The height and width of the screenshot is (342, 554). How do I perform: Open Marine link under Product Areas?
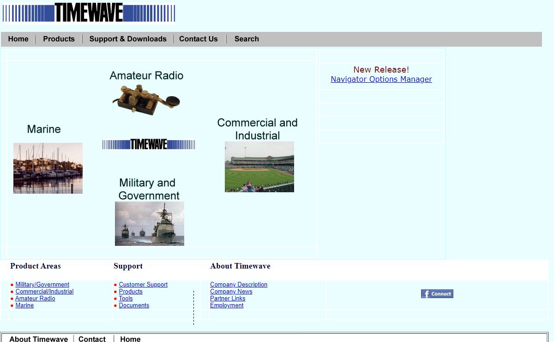click(24, 305)
